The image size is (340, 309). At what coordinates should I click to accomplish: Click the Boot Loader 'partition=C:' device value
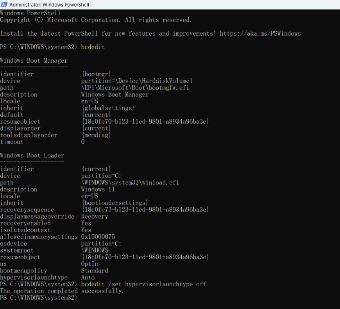tap(101, 176)
